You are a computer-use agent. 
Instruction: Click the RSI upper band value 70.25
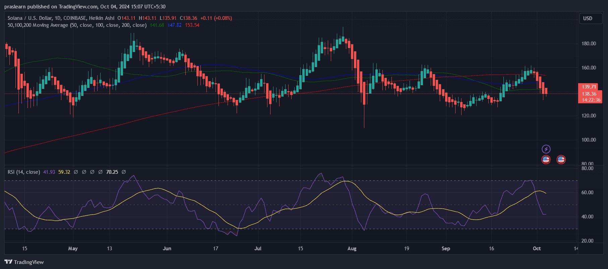click(112, 172)
